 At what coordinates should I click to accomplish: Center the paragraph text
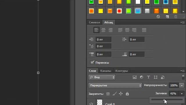pyautogui.click(x=103, y=30)
